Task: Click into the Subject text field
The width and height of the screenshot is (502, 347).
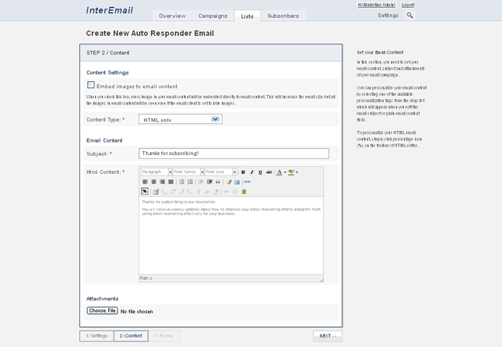Action: point(233,154)
